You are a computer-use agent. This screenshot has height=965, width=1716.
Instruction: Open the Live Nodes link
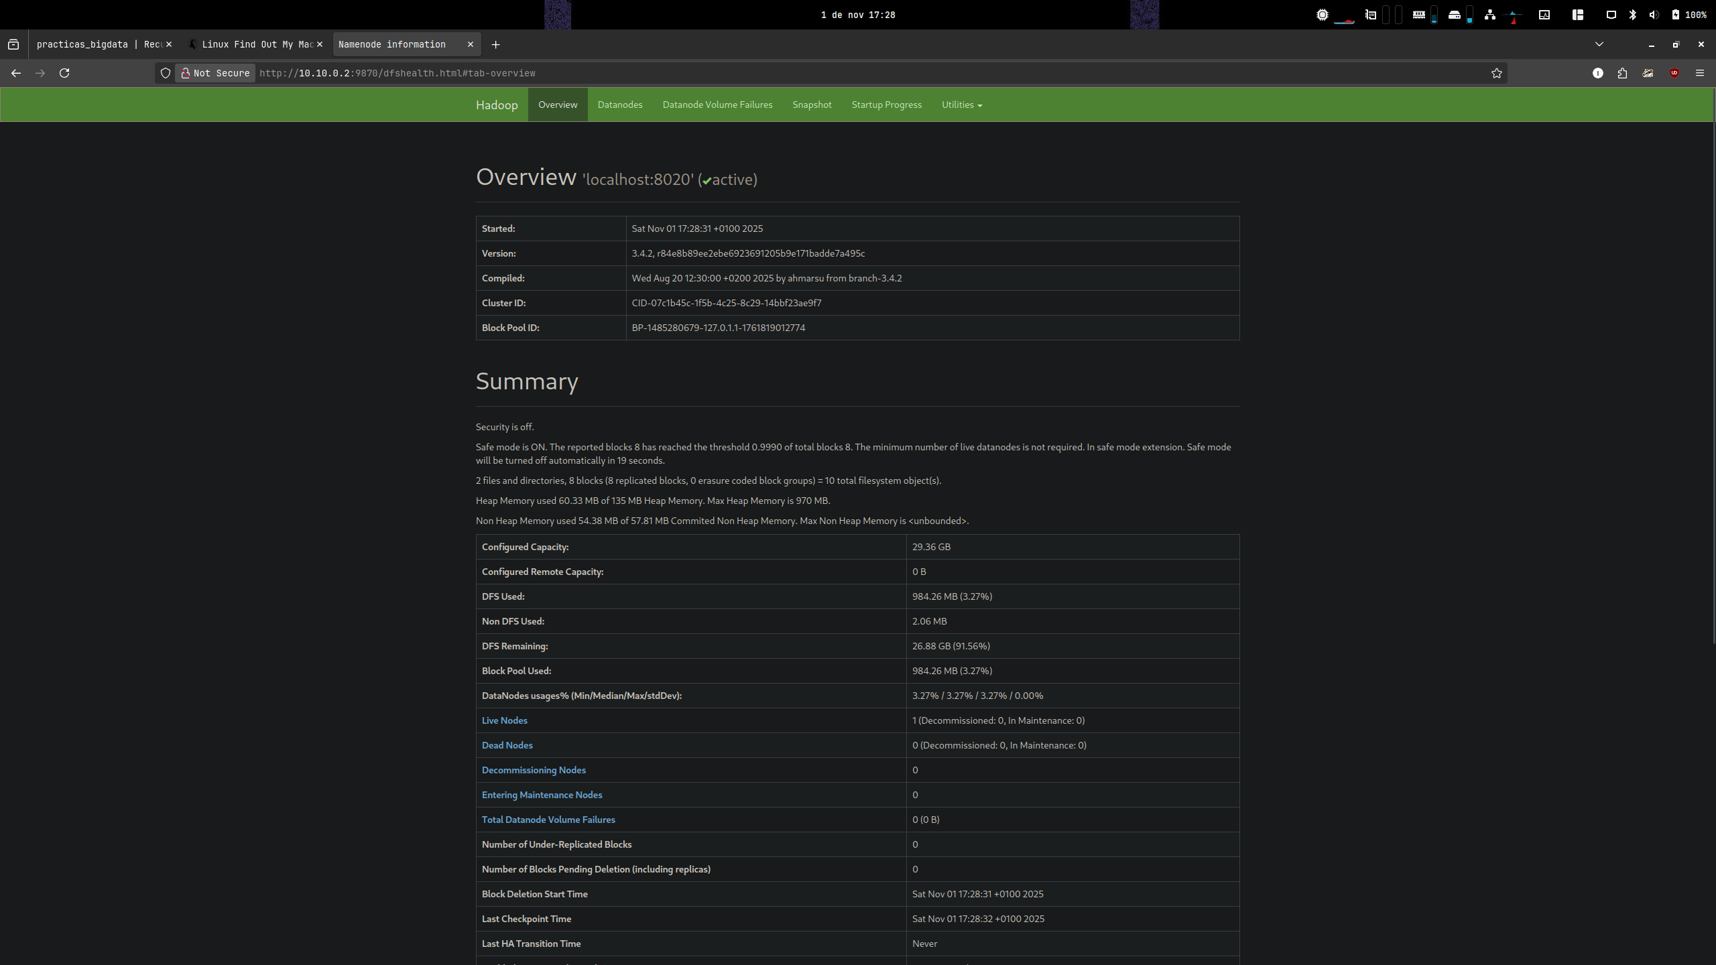(x=504, y=720)
